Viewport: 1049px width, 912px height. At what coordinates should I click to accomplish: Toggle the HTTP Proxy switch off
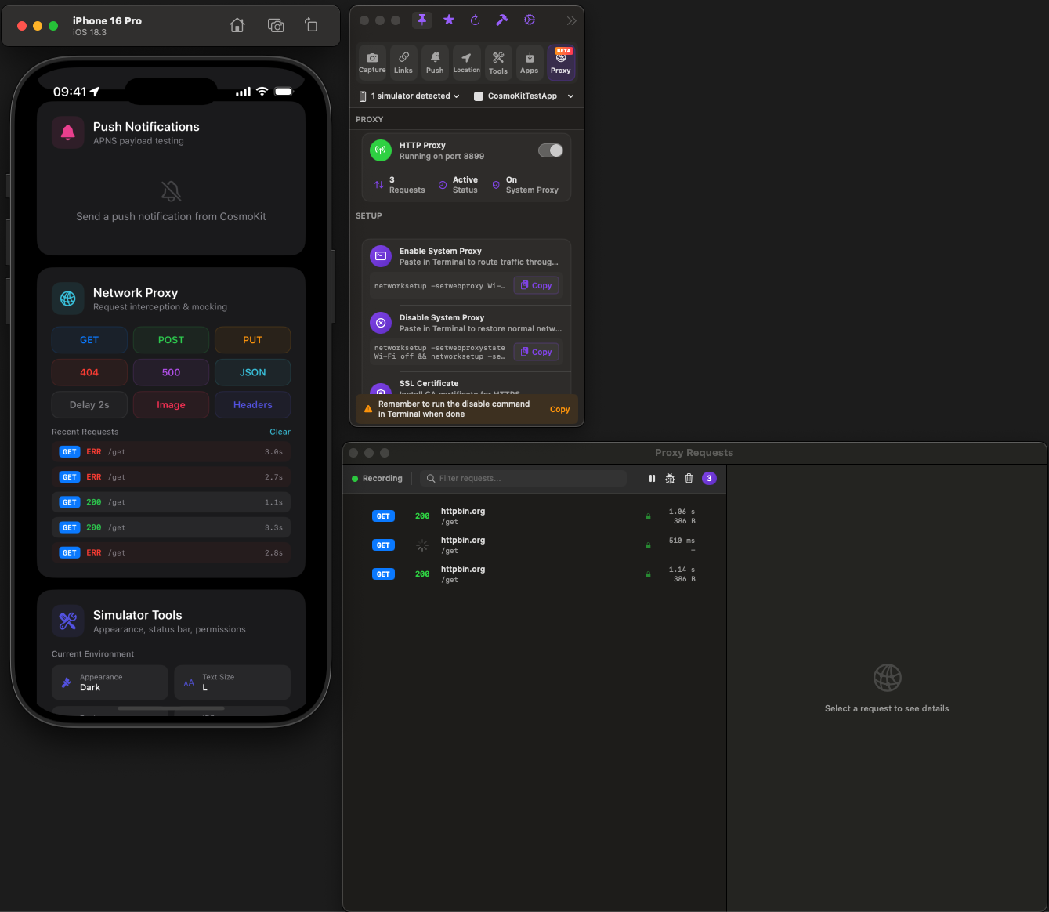coord(551,150)
